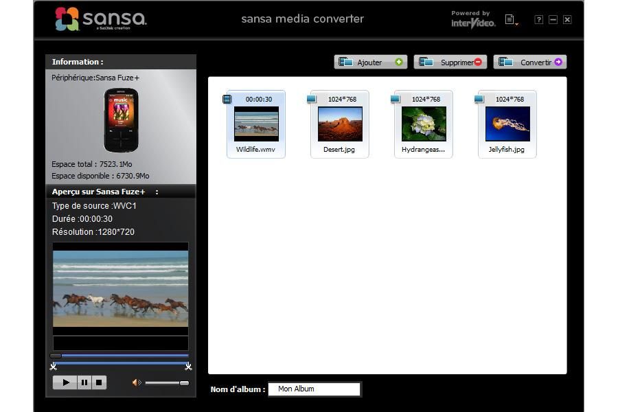
Task: Click the sansa logo
Action: [x=101, y=19]
